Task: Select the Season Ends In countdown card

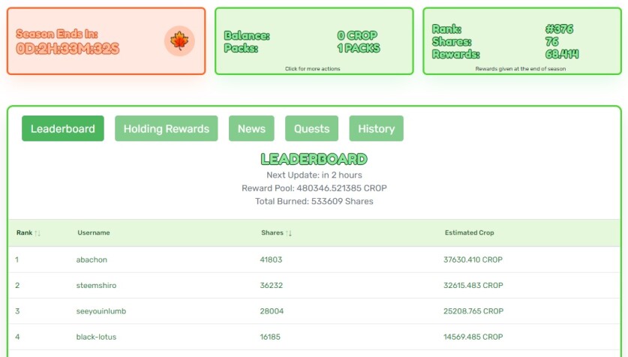Action: 106,40
